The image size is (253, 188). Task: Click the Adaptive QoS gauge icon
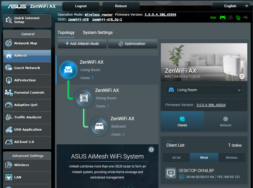(x=8, y=105)
